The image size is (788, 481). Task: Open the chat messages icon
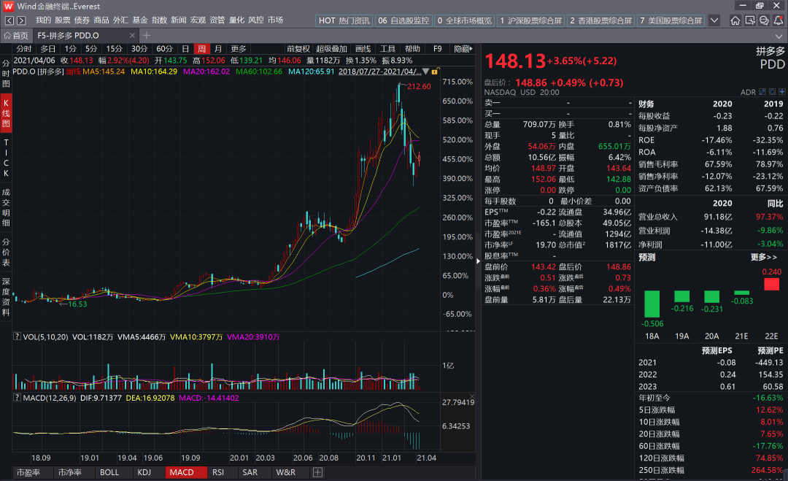tap(764, 20)
